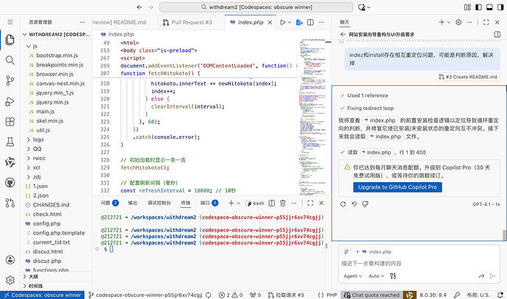Open the configure tools icon in chat
Image resolution: width=507 pixels, height=299 pixels.
coord(393,275)
